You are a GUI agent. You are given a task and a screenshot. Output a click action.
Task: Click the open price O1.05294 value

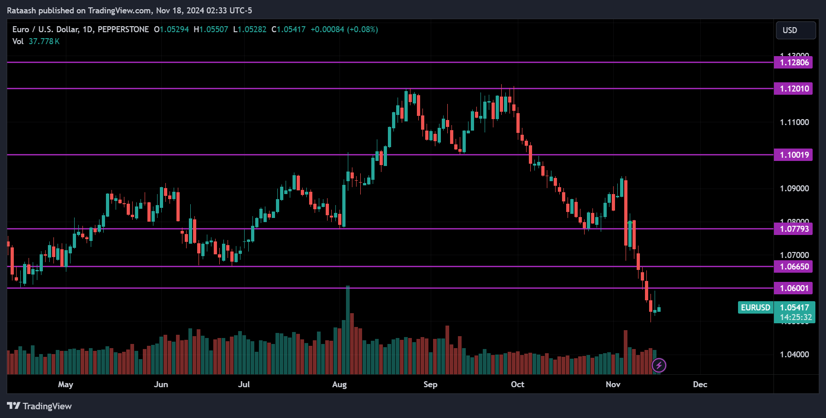171,29
